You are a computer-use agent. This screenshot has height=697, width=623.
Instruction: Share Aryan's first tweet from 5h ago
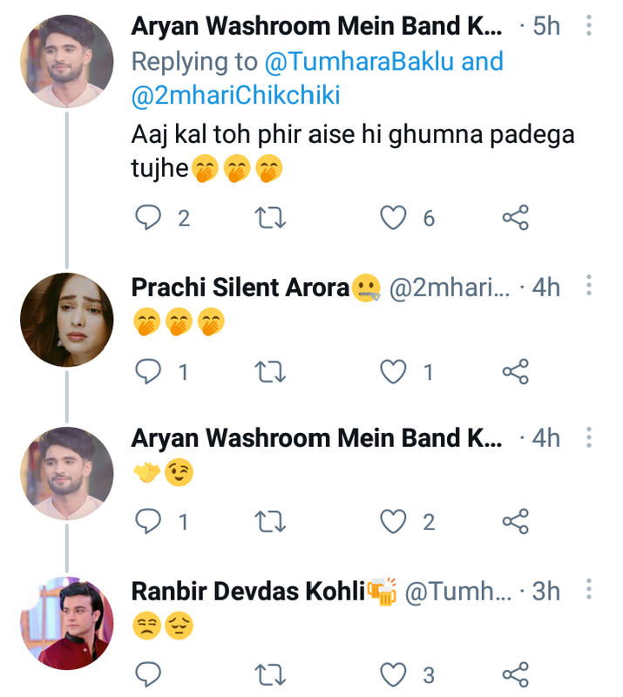(516, 218)
